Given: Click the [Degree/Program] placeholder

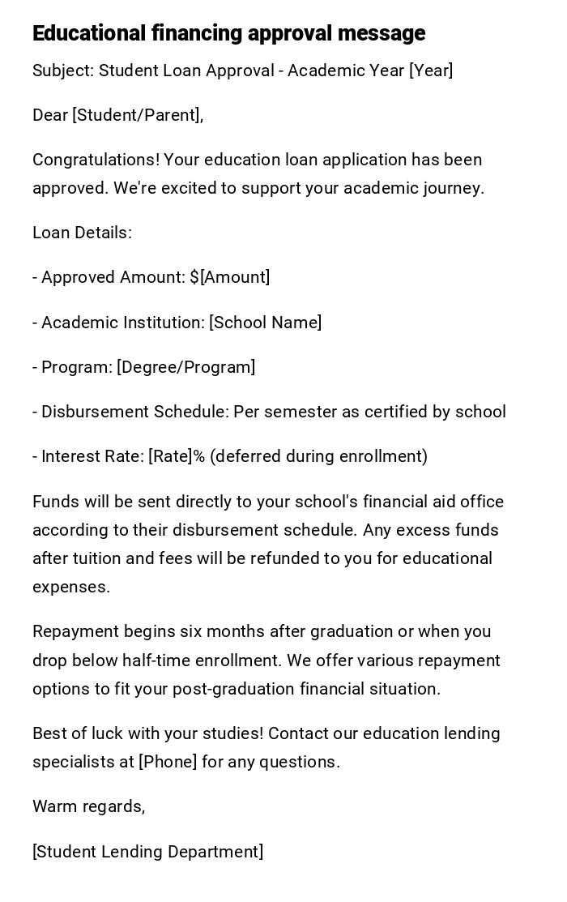Looking at the screenshot, I should tap(185, 367).
